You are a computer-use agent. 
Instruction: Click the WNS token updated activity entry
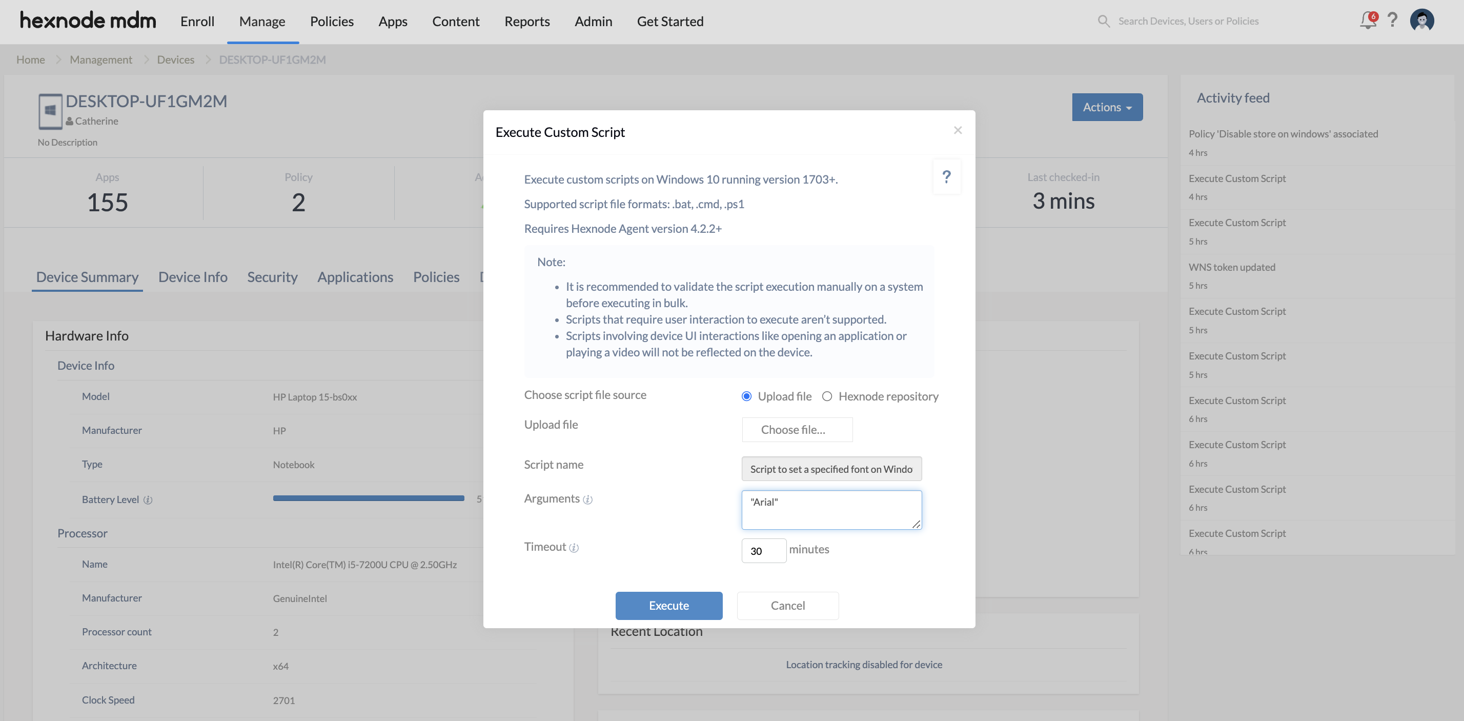[x=1232, y=267]
